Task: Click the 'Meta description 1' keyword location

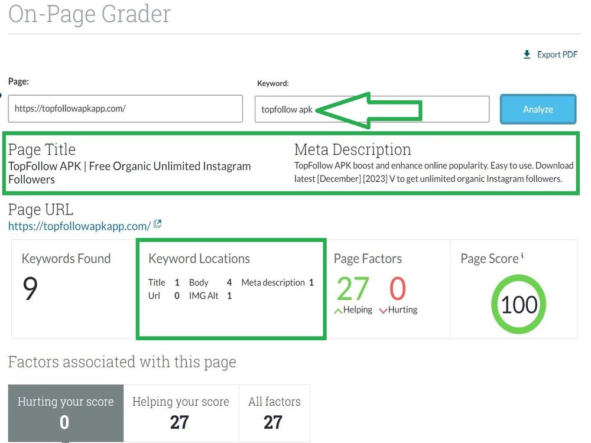Action: (x=277, y=282)
